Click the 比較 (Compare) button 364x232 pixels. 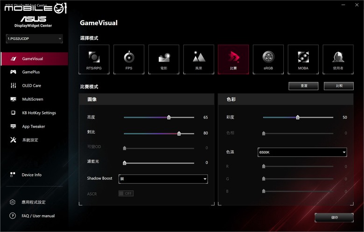point(339,86)
